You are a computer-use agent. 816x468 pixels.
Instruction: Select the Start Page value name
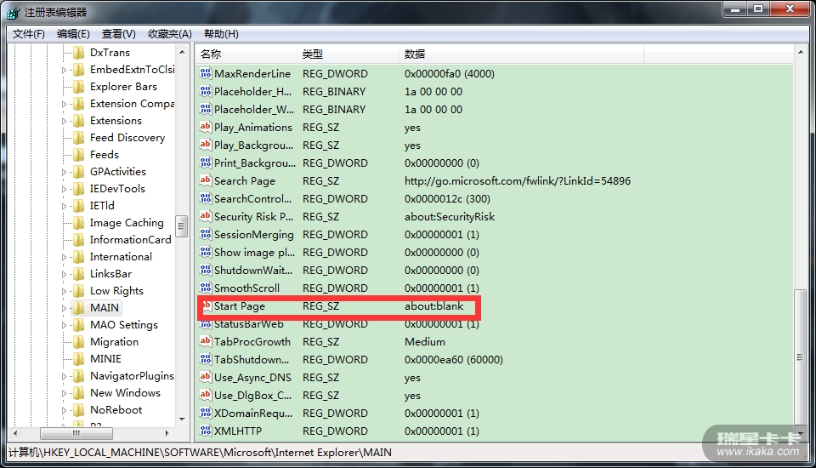coord(240,306)
